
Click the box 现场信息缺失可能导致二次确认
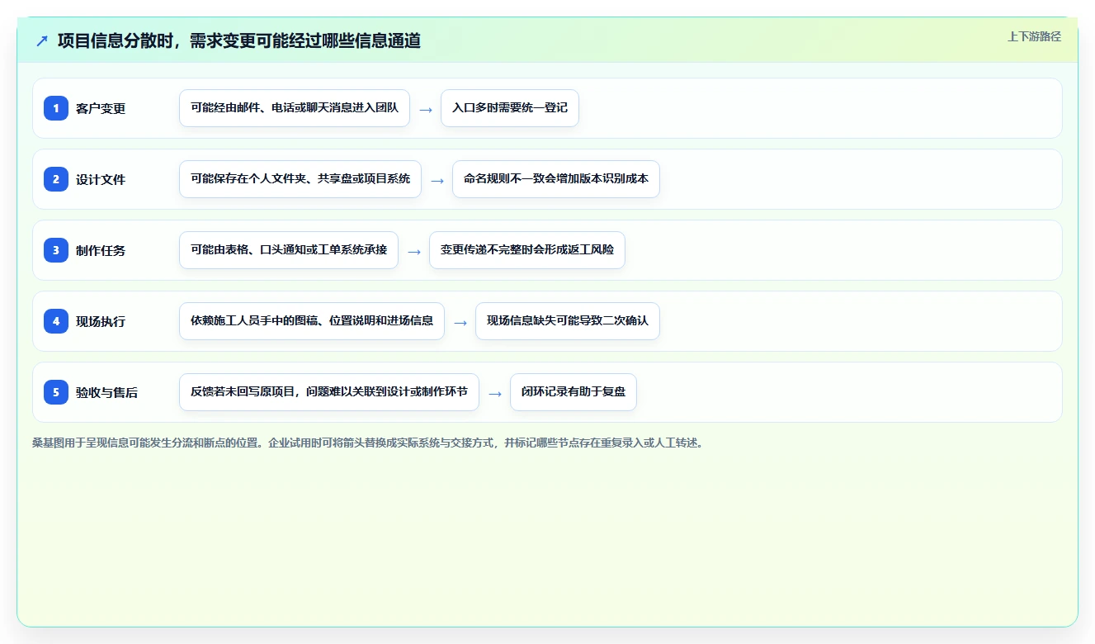[568, 321]
